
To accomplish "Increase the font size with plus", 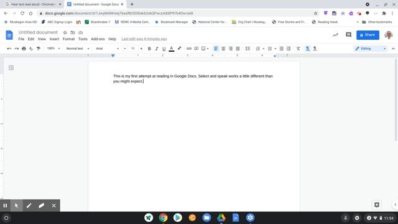I will pyautogui.click(x=141, y=49).
